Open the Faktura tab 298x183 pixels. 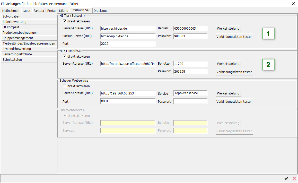click(39, 11)
